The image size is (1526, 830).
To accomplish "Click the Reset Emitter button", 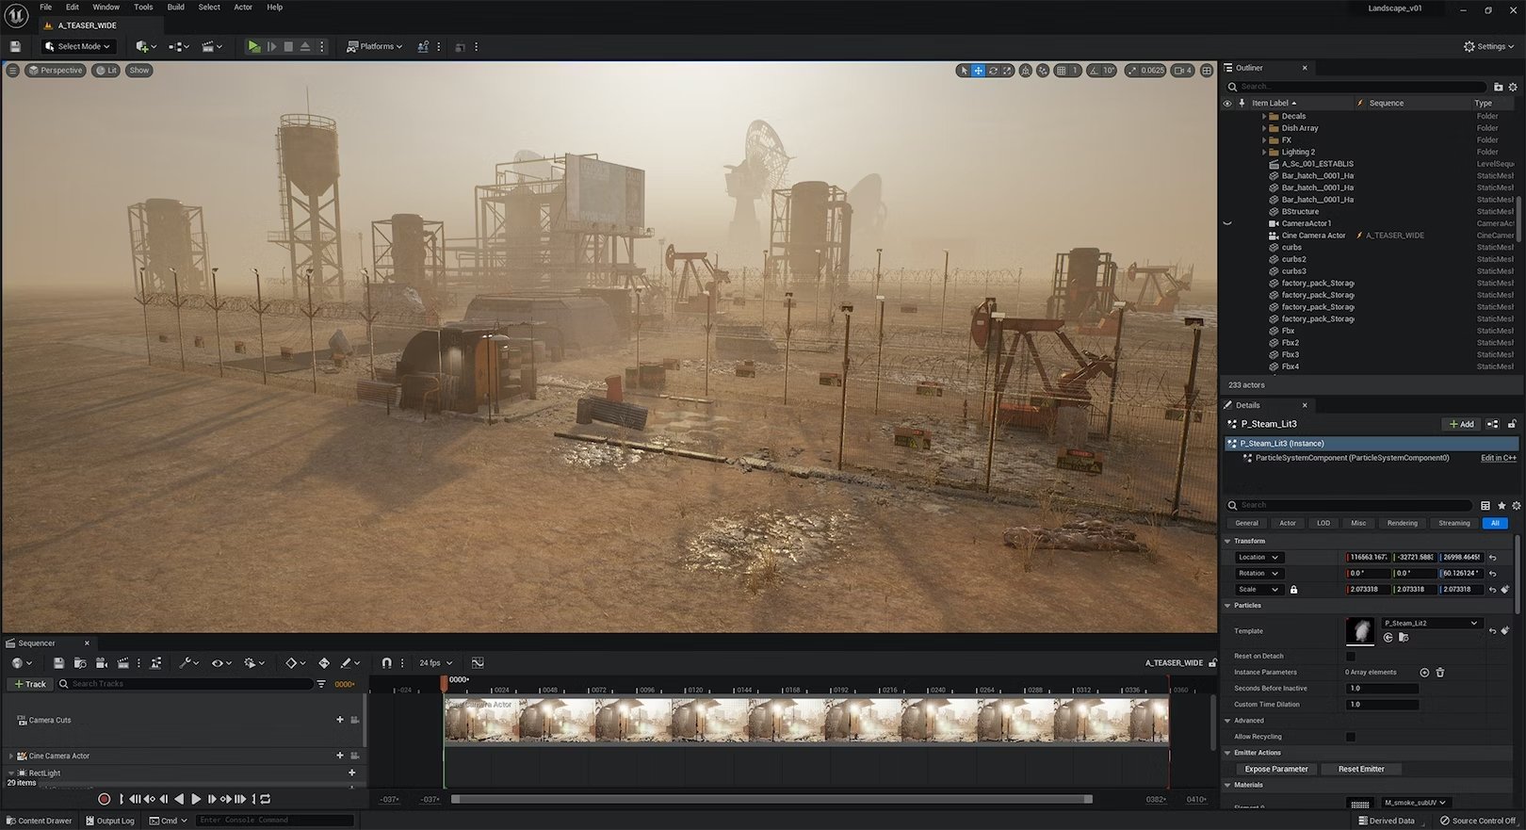I will pyautogui.click(x=1361, y=770).
